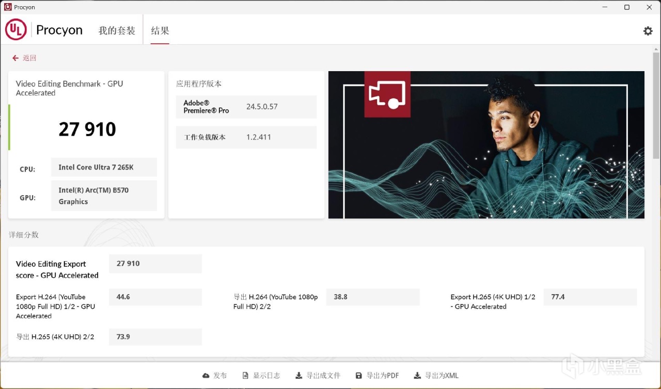This screenshot has height=389, width=661.
Task: Close the Procyon window
Action: point(650,7)
